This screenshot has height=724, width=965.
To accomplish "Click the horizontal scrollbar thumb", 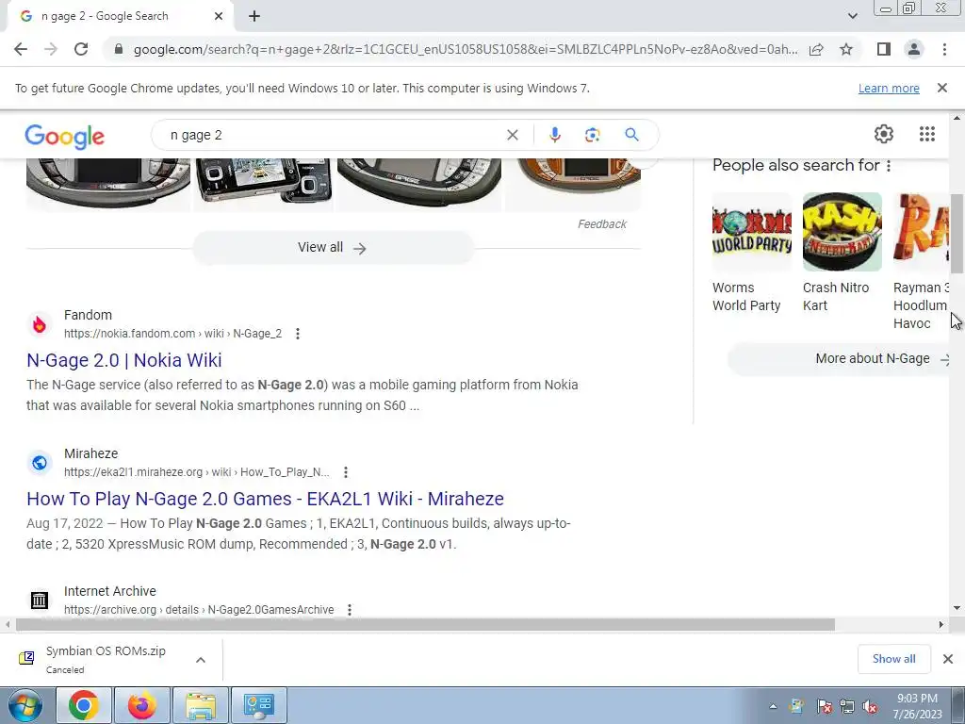I will [425, 624].
